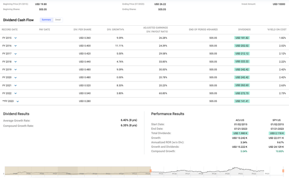Click the USD 212.12 dividends badge

[242, 53]
